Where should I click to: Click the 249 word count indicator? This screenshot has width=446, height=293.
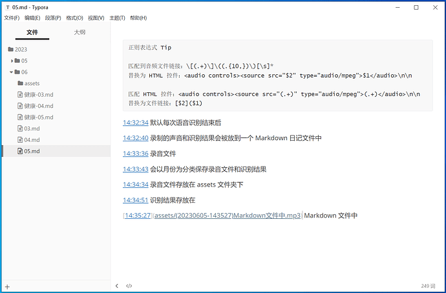[427, 286]
